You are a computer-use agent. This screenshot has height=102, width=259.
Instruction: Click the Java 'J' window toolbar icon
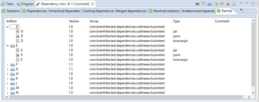204,4
